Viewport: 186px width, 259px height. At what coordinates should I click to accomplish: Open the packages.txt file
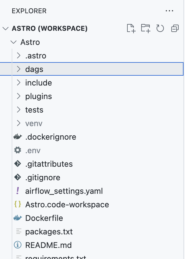point(49,232)
